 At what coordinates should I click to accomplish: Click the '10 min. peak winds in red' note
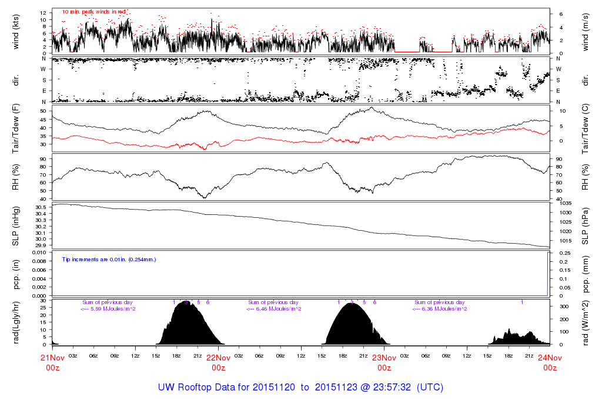(x=94, y=11)
